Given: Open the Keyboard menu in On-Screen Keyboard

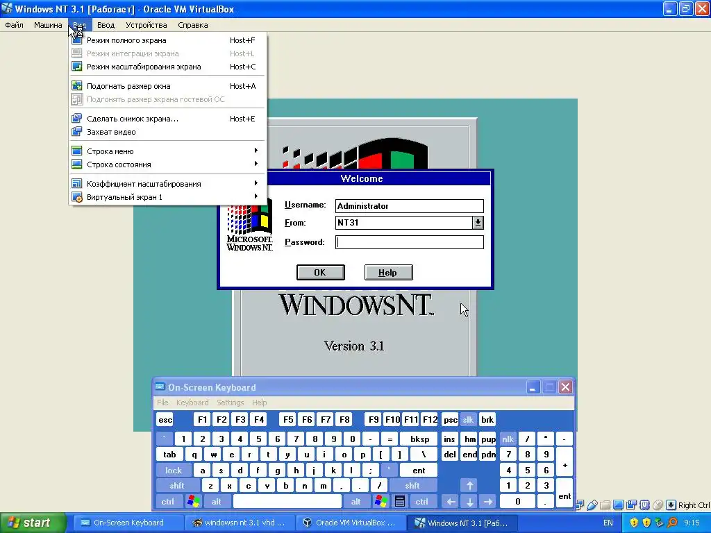Looking at the screenshot, I should point(192,403).
